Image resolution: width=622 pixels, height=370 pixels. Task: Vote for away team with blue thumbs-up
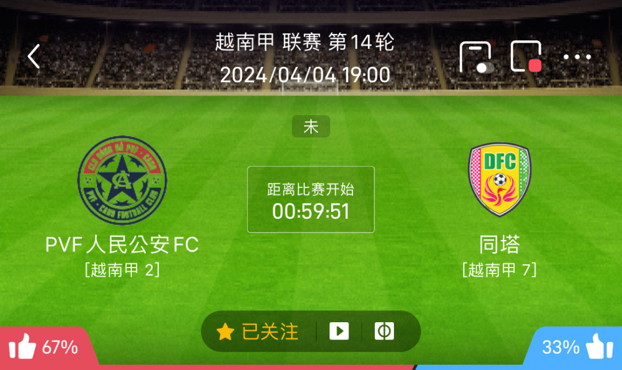tap(577, 347)
